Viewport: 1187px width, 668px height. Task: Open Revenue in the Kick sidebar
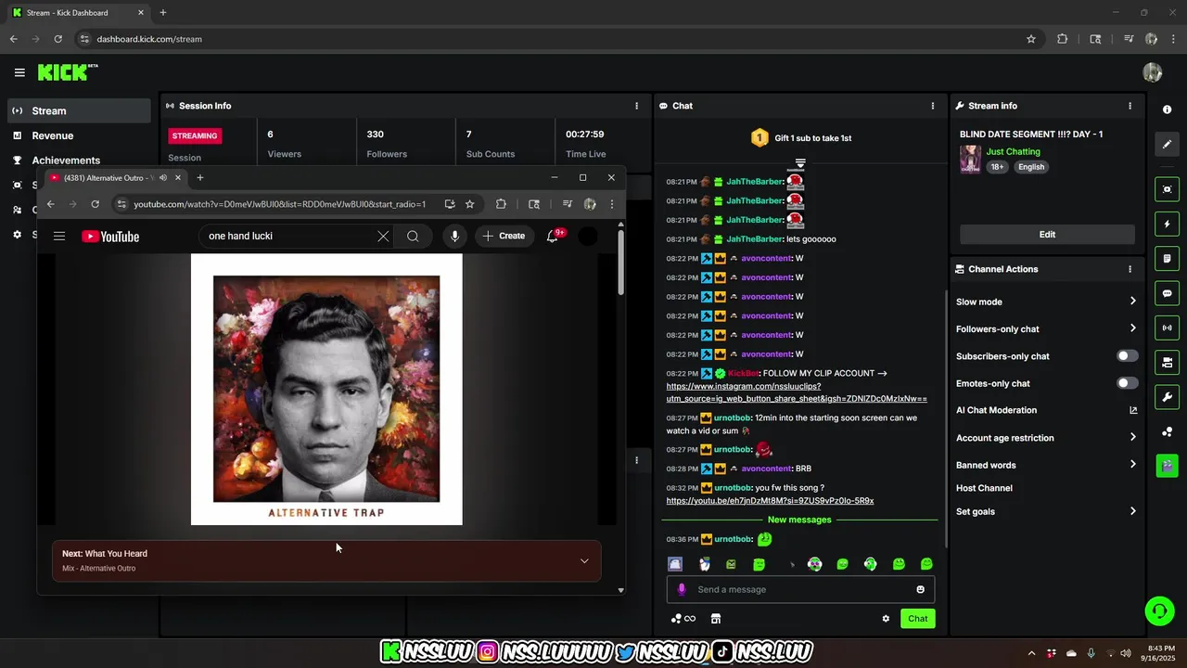(79, 135)
